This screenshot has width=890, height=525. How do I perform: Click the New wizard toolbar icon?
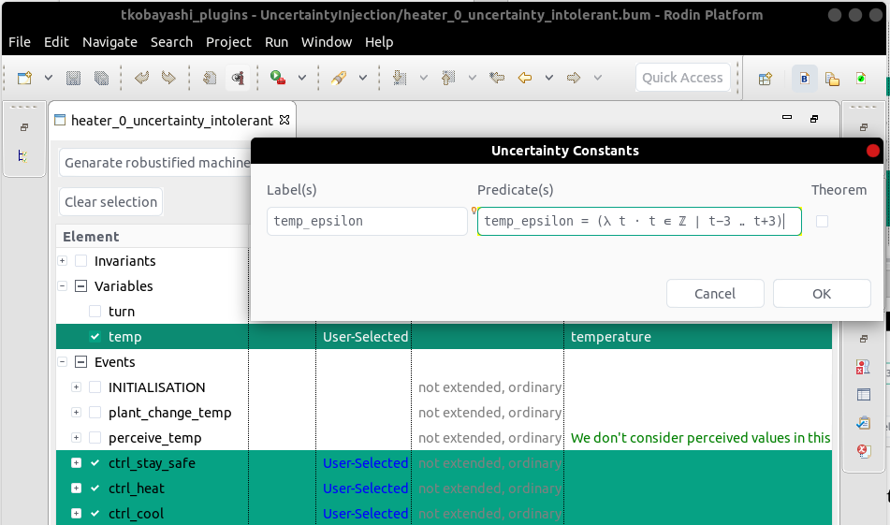point(24,78)
